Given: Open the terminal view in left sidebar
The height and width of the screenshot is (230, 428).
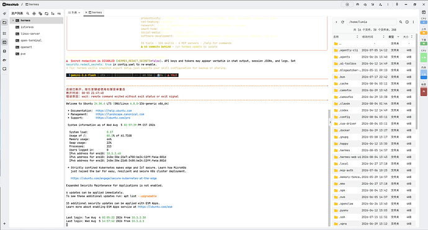Looking at the screenshot, I should tap(4, 42).
